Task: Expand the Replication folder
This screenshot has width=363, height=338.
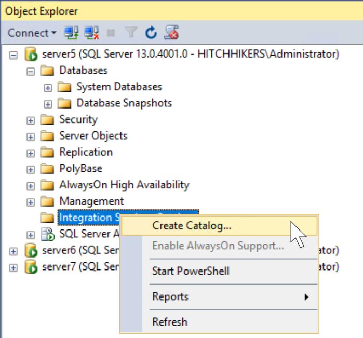Action: (31, 153)
